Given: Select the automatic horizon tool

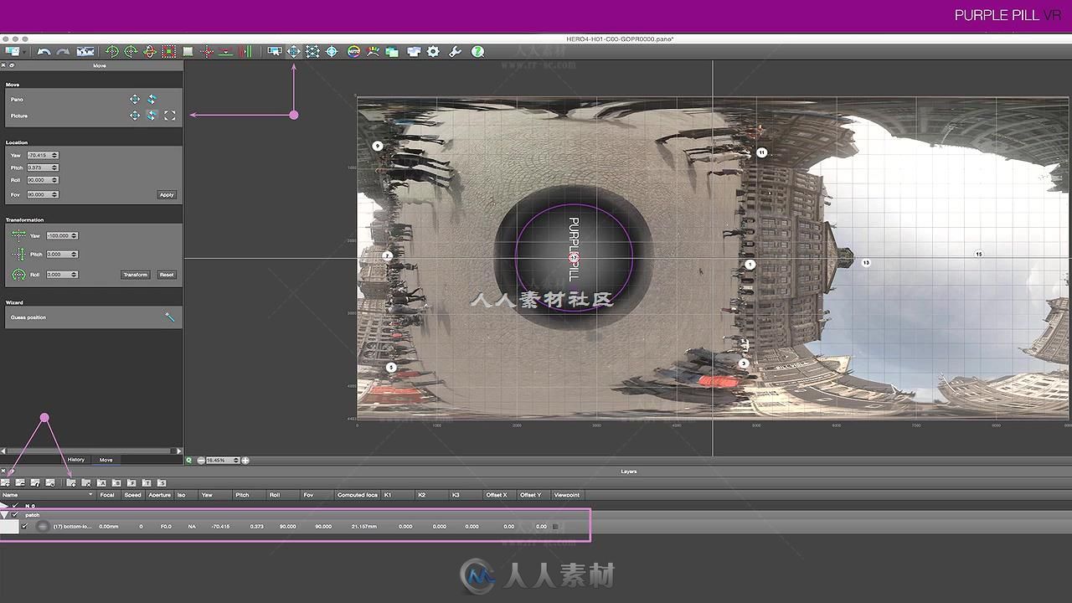Looking at the screenshot, I should coord(226,52).
